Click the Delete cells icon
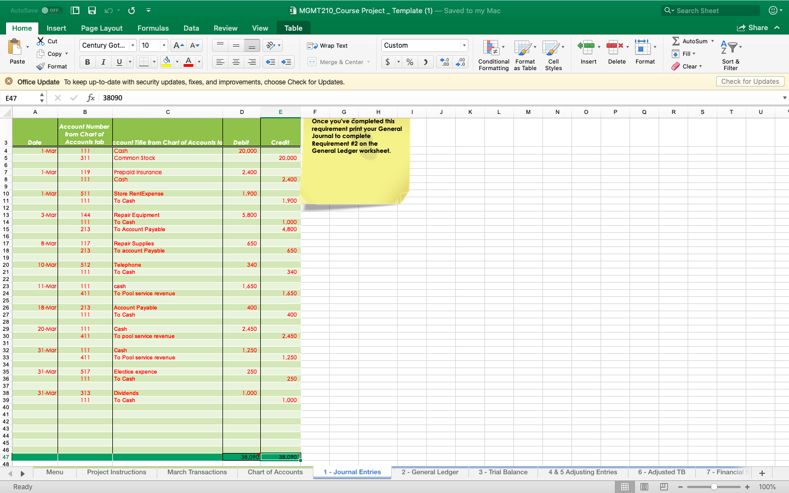 click(615, 47)
